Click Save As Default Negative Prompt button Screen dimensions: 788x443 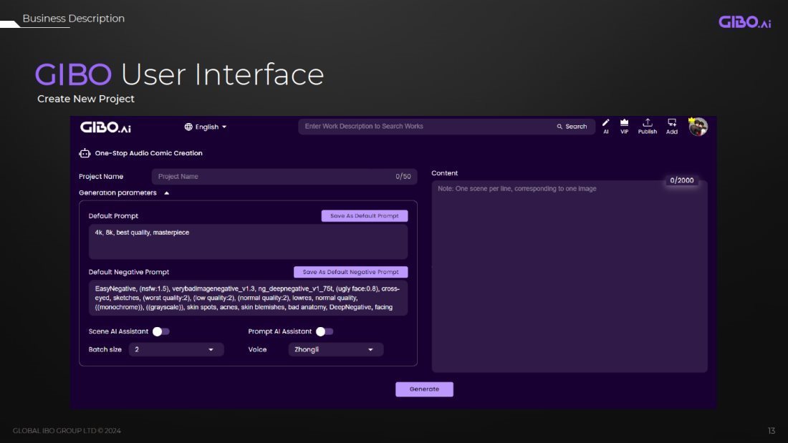351,272
